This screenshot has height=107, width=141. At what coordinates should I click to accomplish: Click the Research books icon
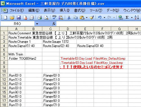point(61,17)
